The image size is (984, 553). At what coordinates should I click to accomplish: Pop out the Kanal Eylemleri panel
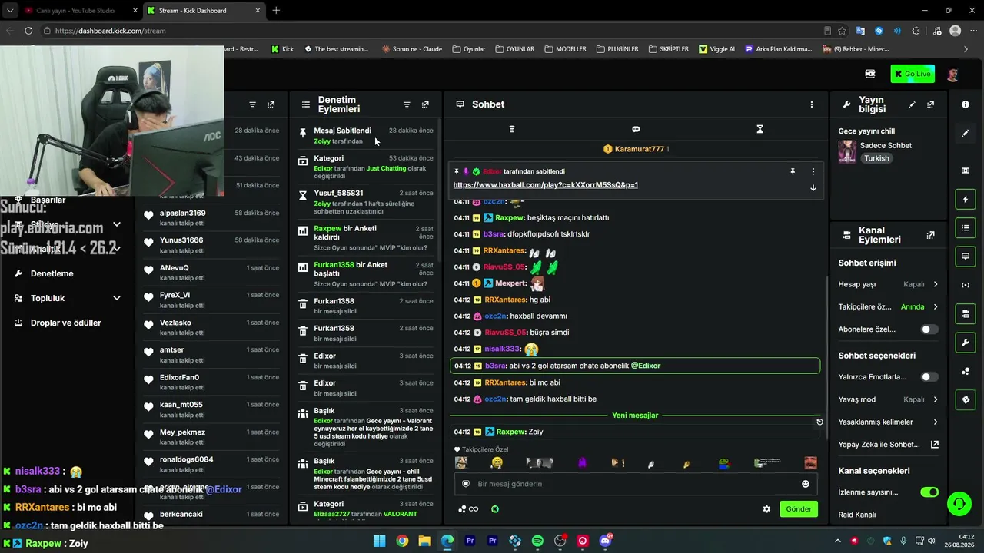pos(930,235)
